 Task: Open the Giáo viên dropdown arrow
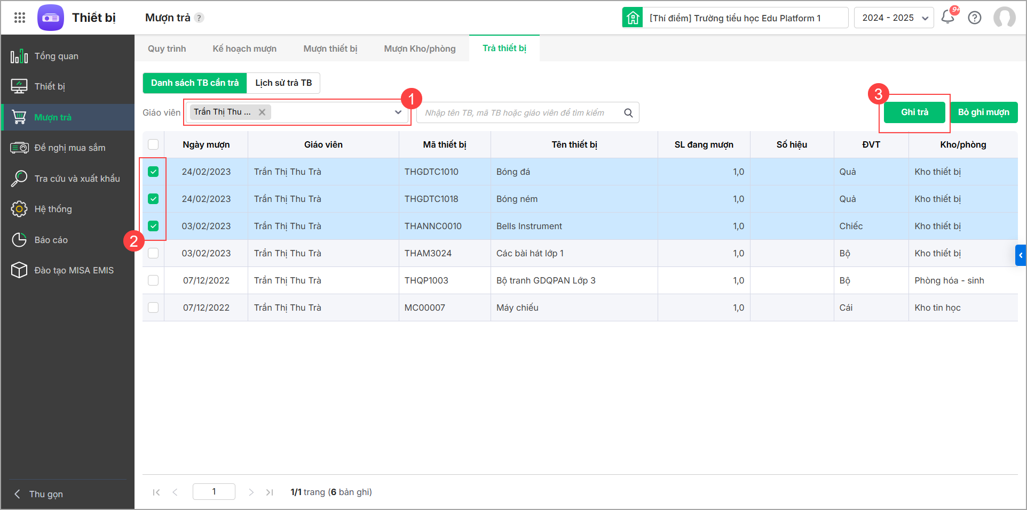pos(398,112)
